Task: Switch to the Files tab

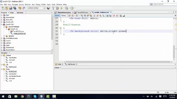Action: click(x=12, y=13)
